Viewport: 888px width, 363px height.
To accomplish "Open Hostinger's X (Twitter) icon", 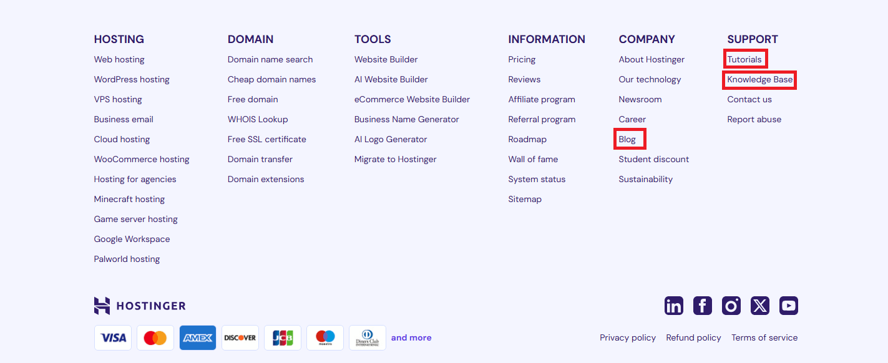I will pyautogui.click(x=760, y=306).
